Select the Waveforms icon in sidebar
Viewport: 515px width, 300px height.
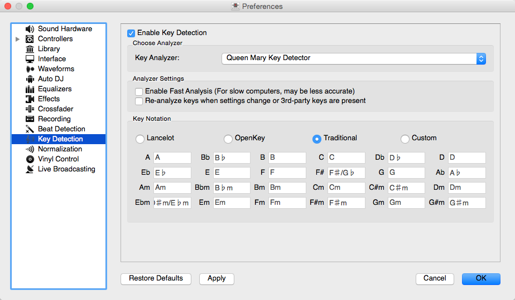click(30, 69)
